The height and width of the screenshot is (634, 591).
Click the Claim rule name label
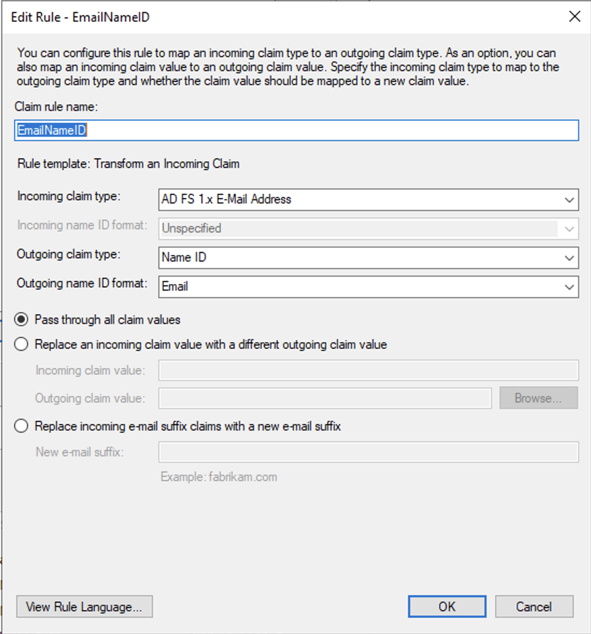56,107
